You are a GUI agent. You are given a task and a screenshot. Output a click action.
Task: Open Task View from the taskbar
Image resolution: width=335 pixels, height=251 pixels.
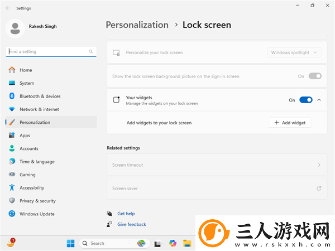point(157,244)
